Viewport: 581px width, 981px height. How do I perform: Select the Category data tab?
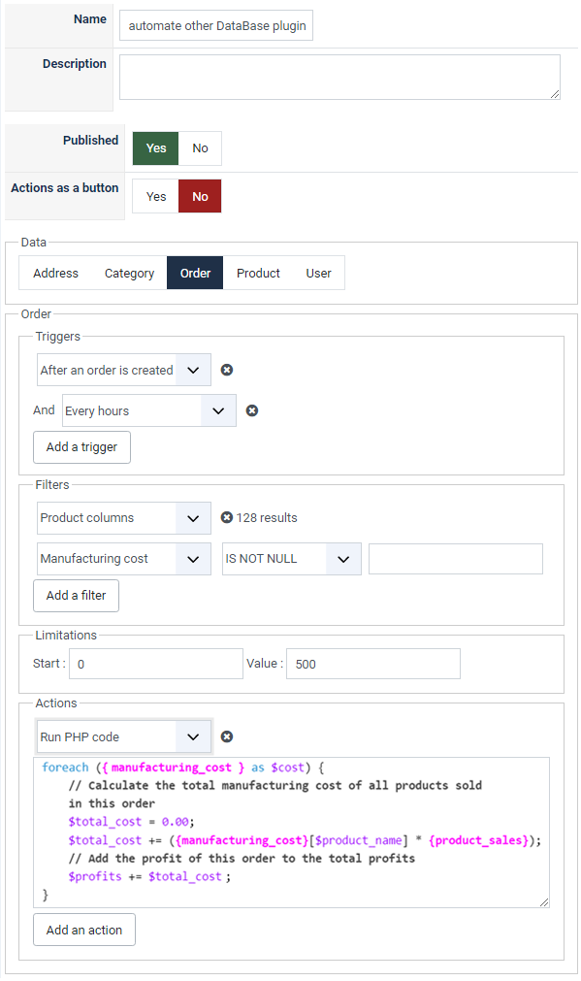[129, 273]
